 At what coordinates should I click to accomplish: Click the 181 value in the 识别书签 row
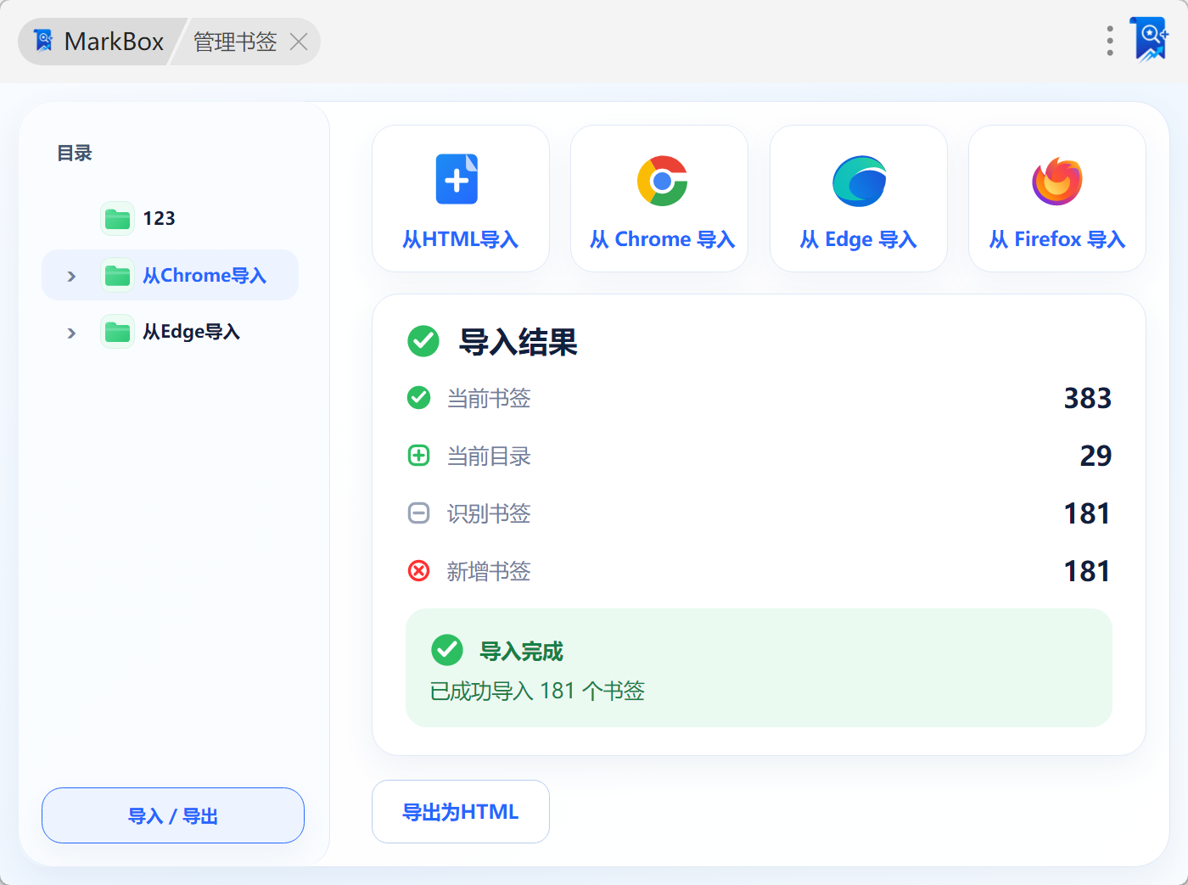(x=1088, y=513)
